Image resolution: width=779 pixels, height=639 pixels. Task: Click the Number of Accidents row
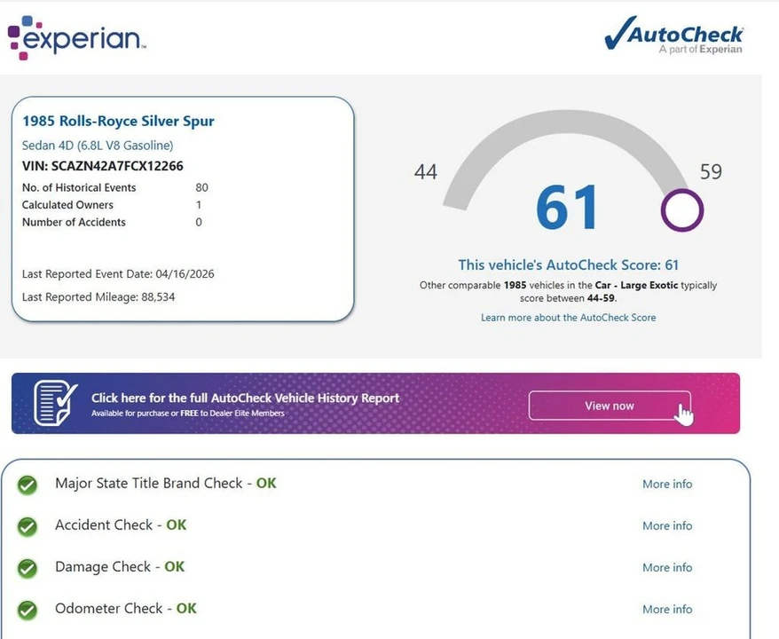point(112,222)
